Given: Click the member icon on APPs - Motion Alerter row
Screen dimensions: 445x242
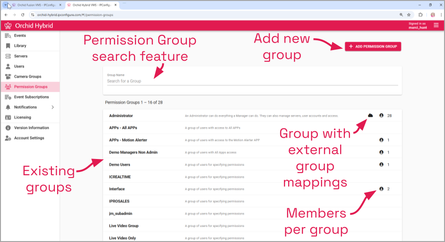Looking at the screenshot, I should [381, 140].
